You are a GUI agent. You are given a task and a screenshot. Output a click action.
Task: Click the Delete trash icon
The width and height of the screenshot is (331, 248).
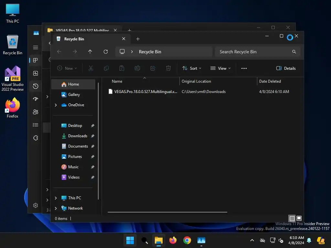(x=168, y=68)
